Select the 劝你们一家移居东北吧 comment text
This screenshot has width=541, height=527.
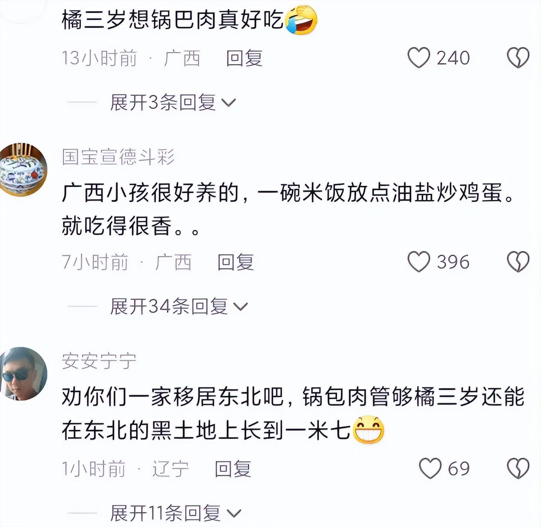(x=293, y=413)
